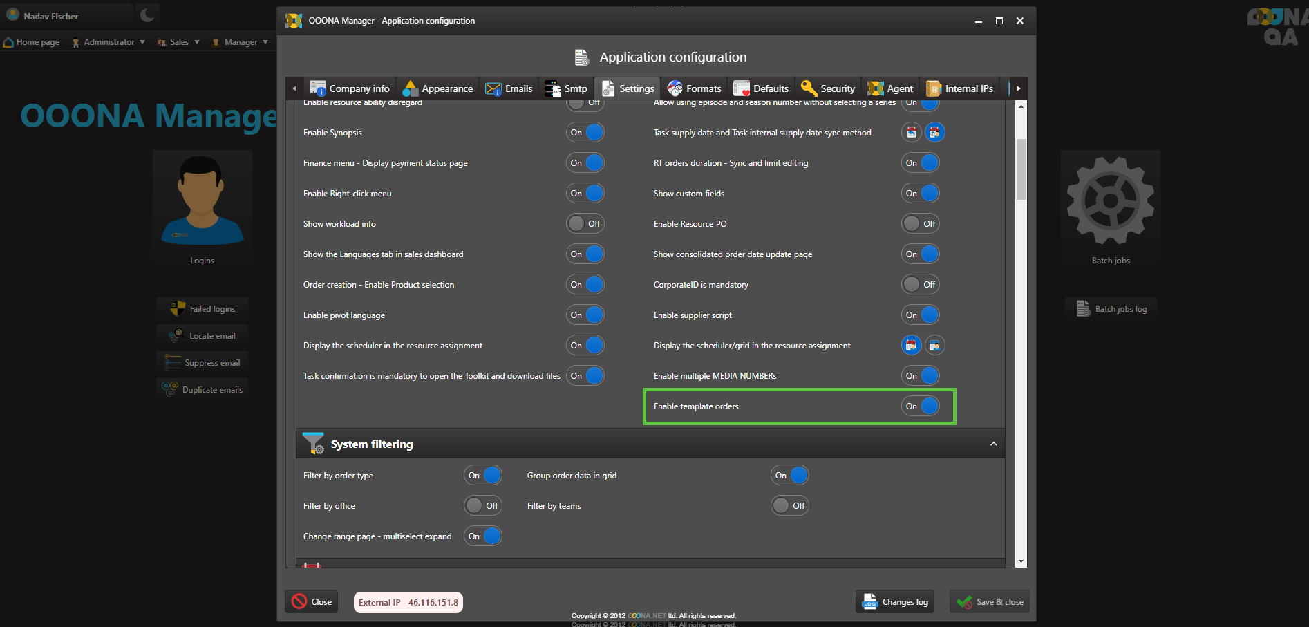Click the vertical scrollbar thumb in settings

(1021, 169)
